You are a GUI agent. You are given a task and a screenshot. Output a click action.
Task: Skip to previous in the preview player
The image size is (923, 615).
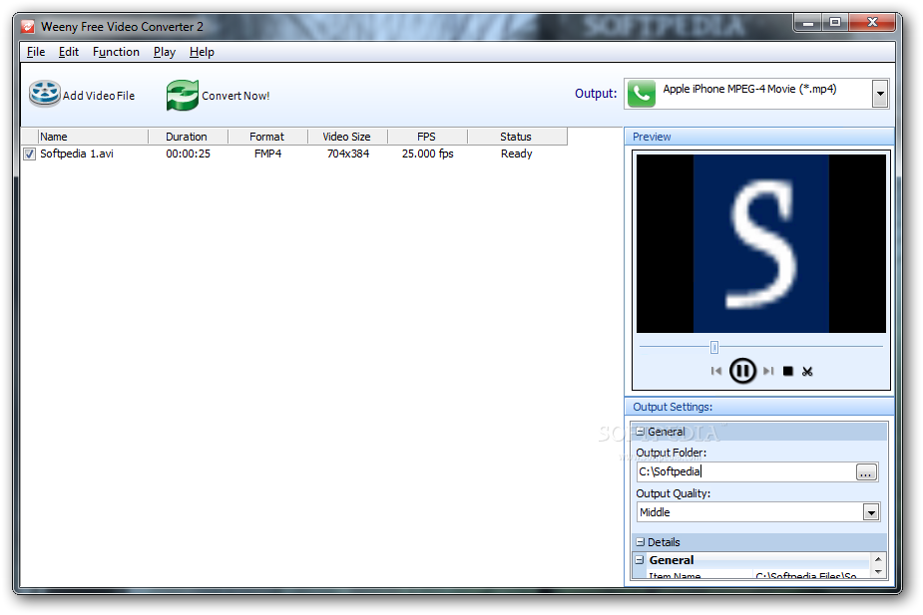(715, 371)
